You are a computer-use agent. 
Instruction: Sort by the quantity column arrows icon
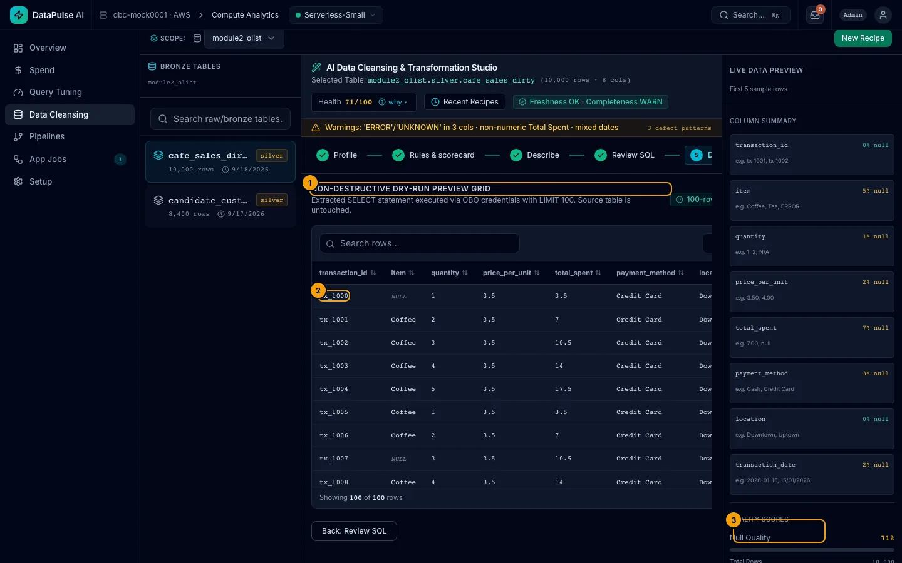click(x=465, y=273)
